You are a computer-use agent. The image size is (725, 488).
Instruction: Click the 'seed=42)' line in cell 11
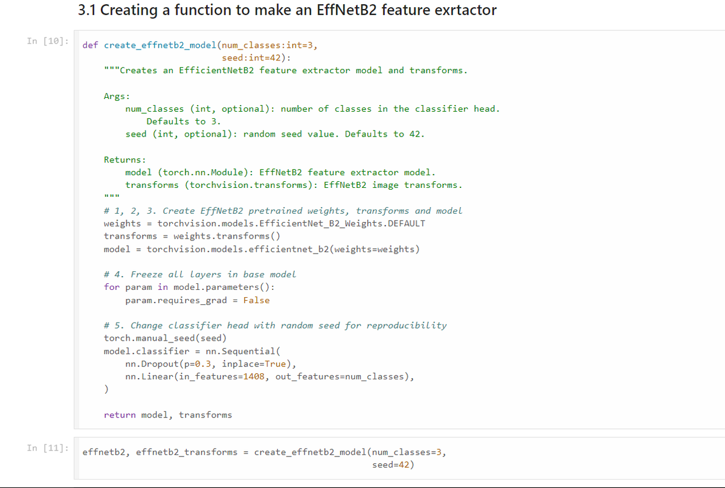pyautogui.click(x=393, y=465)
